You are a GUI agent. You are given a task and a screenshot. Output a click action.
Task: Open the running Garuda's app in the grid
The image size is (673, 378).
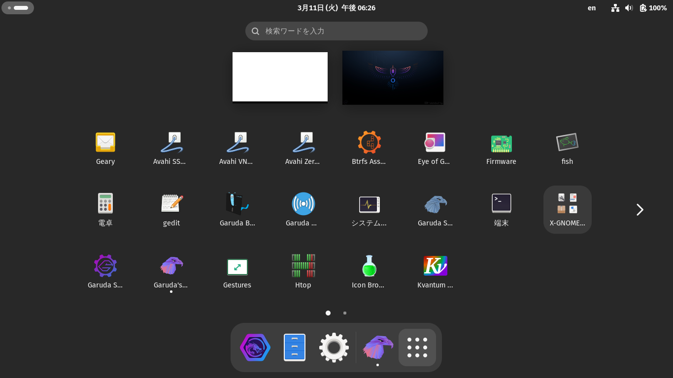pyautogui.click(x=171, y=272)
